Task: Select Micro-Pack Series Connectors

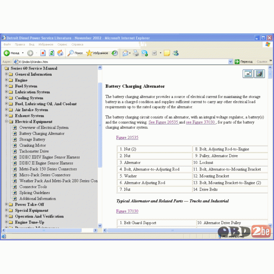Action: click(x=45, y=175)
